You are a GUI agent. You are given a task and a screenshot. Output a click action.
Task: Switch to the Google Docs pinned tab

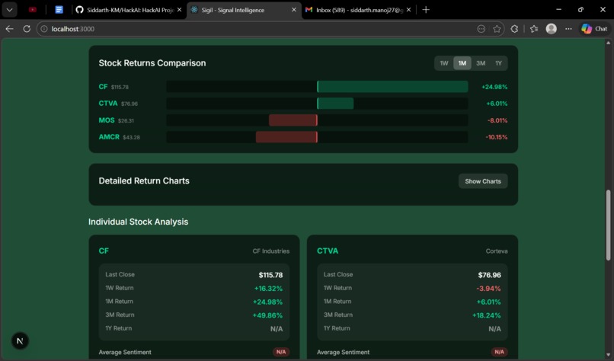(59, 10)
